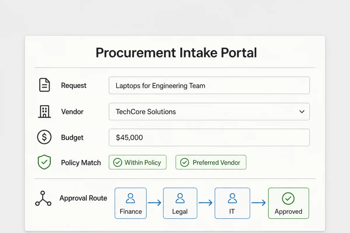This screenshot has width=350, height=233.
Task: Click the Request label
Action: (74, 86)
